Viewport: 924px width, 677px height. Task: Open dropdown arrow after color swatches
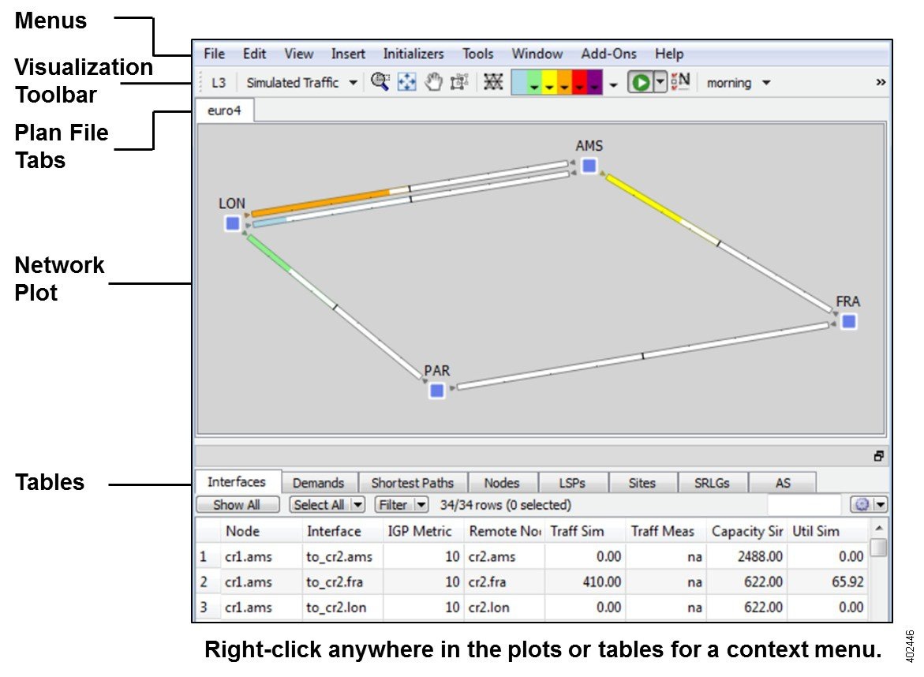tap(613, 85)
